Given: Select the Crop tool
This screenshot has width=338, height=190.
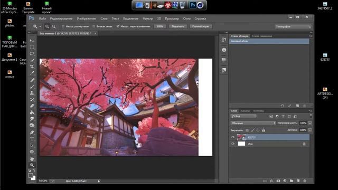Looking at the screenshot, I should 32,66.
